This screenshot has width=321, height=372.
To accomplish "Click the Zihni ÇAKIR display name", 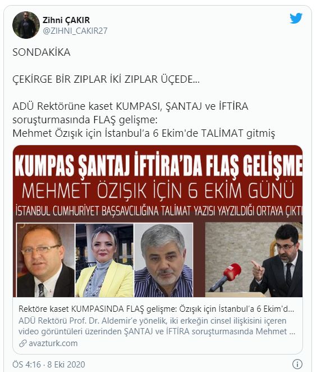I will (x=66, y=20).
